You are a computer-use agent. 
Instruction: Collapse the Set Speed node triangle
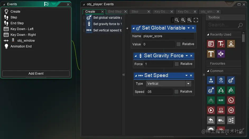click(x=136, y=76)
